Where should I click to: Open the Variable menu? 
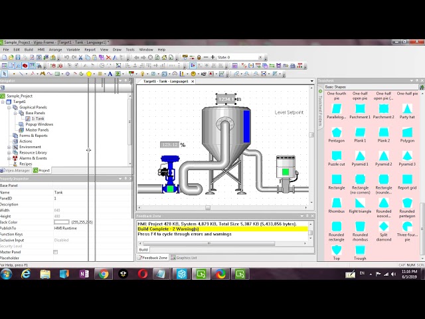click(x=73, y=50)
